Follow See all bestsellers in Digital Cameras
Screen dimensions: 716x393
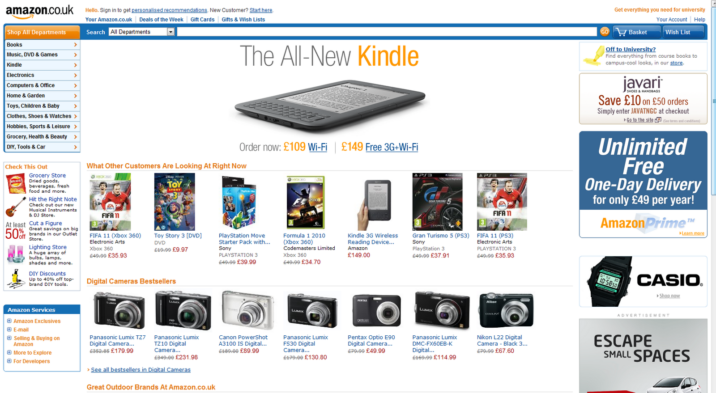[x=141, y=370]
